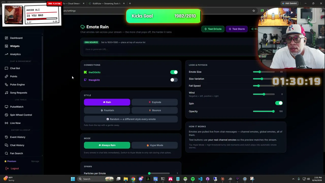
Task: Click the Spin Wheel Control icon
Action: point(6,115)
